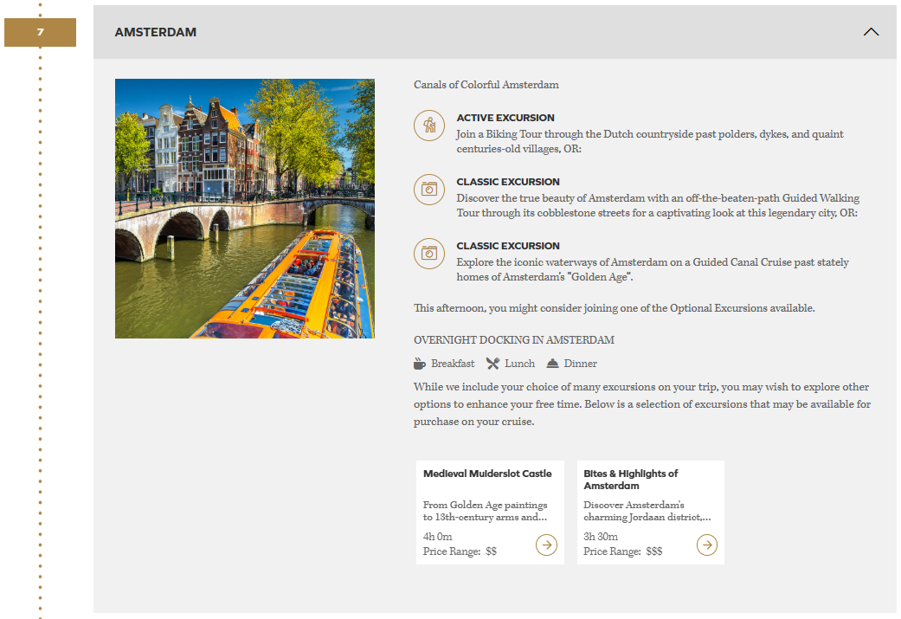
Task: Open Bites & Highlights via its arrow icon
Action: coord(707,545)
